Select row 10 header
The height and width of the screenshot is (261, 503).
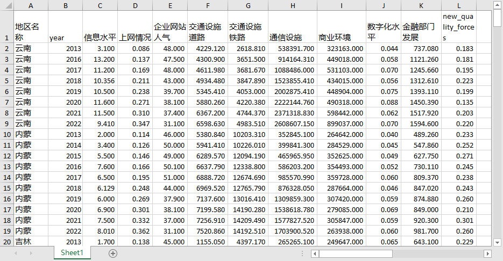pyautogui.click(x=7, y=134)
